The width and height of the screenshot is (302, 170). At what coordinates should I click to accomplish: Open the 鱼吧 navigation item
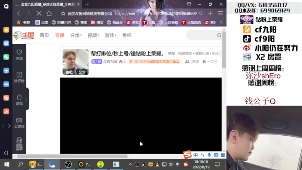127,35
